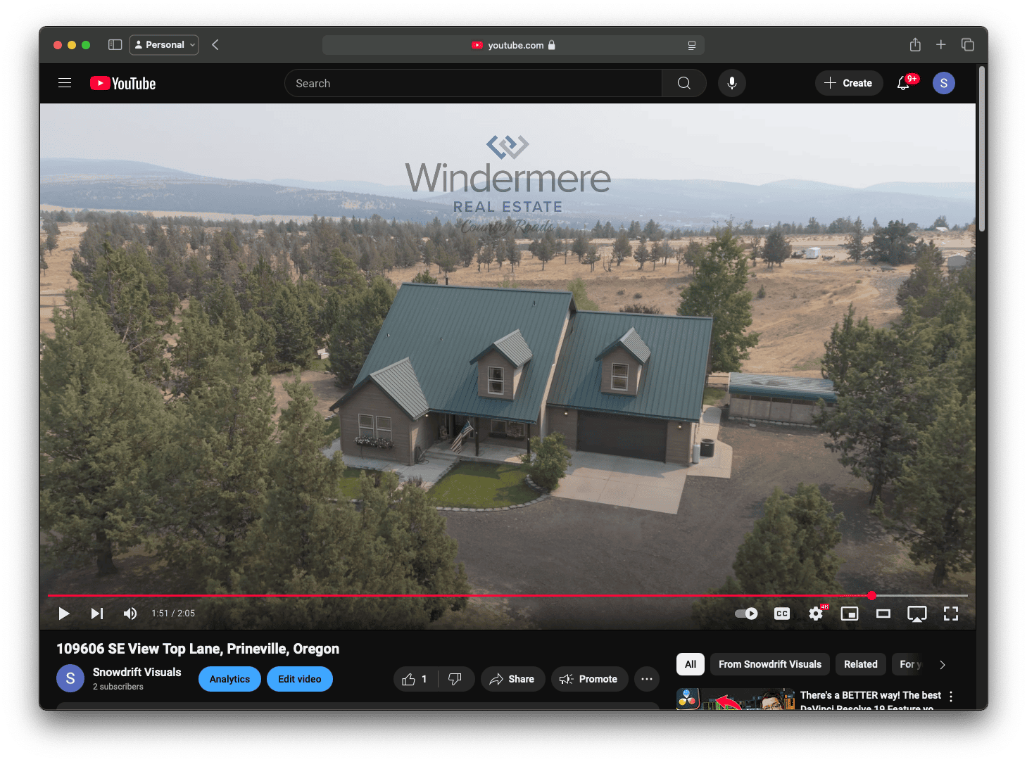Switch to theater mode

tap(883, 614)
